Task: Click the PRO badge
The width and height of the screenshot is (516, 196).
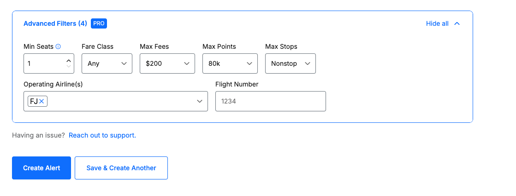Action: point(99,23)
